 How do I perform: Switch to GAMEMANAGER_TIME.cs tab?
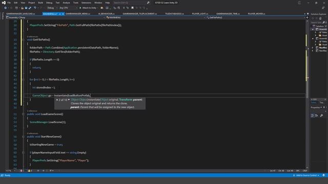(228, 14)
